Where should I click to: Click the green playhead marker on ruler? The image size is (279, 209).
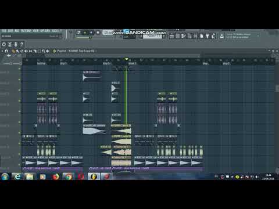pos(127,59)
